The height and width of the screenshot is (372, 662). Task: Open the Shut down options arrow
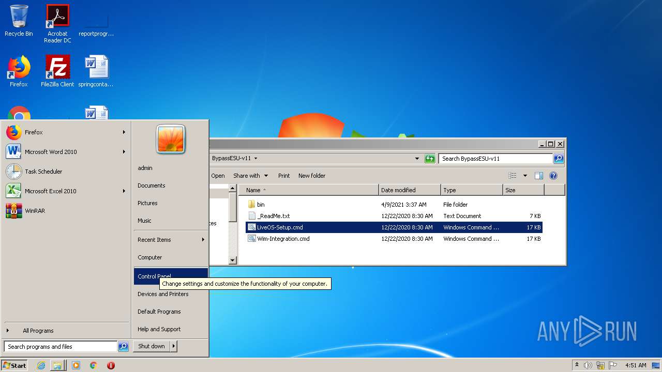pyautogui.click(x=174, y=346)
